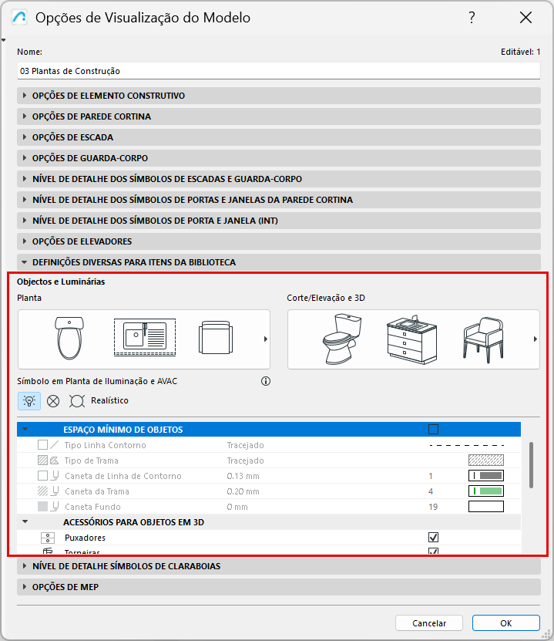Expand Símbolos de Porta e Janela (INT) panel
This screenshot has width=554, height=641.
pos(279,221)
